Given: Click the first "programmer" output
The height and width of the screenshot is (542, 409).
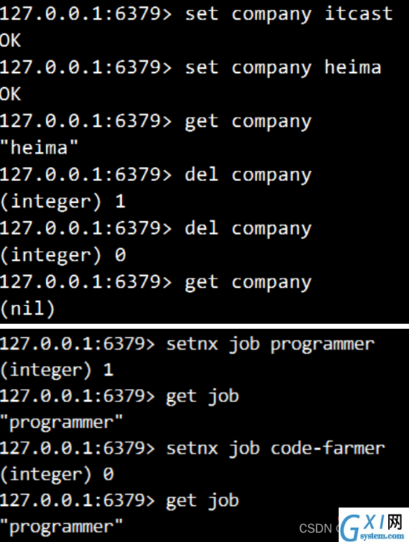Looking at the screenshot, I should tap(62, 423).
